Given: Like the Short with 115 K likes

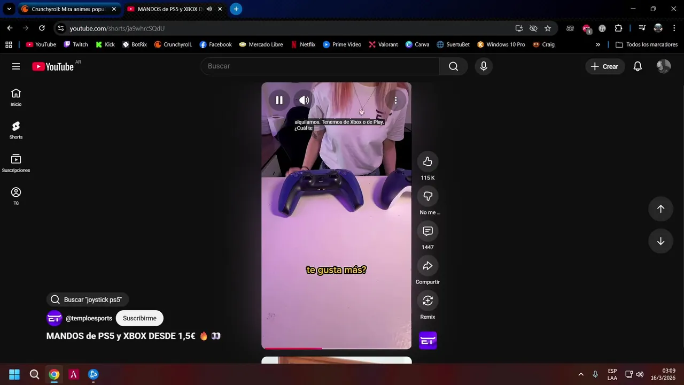Looking at the screenshot, I should [x=428, y=161].
